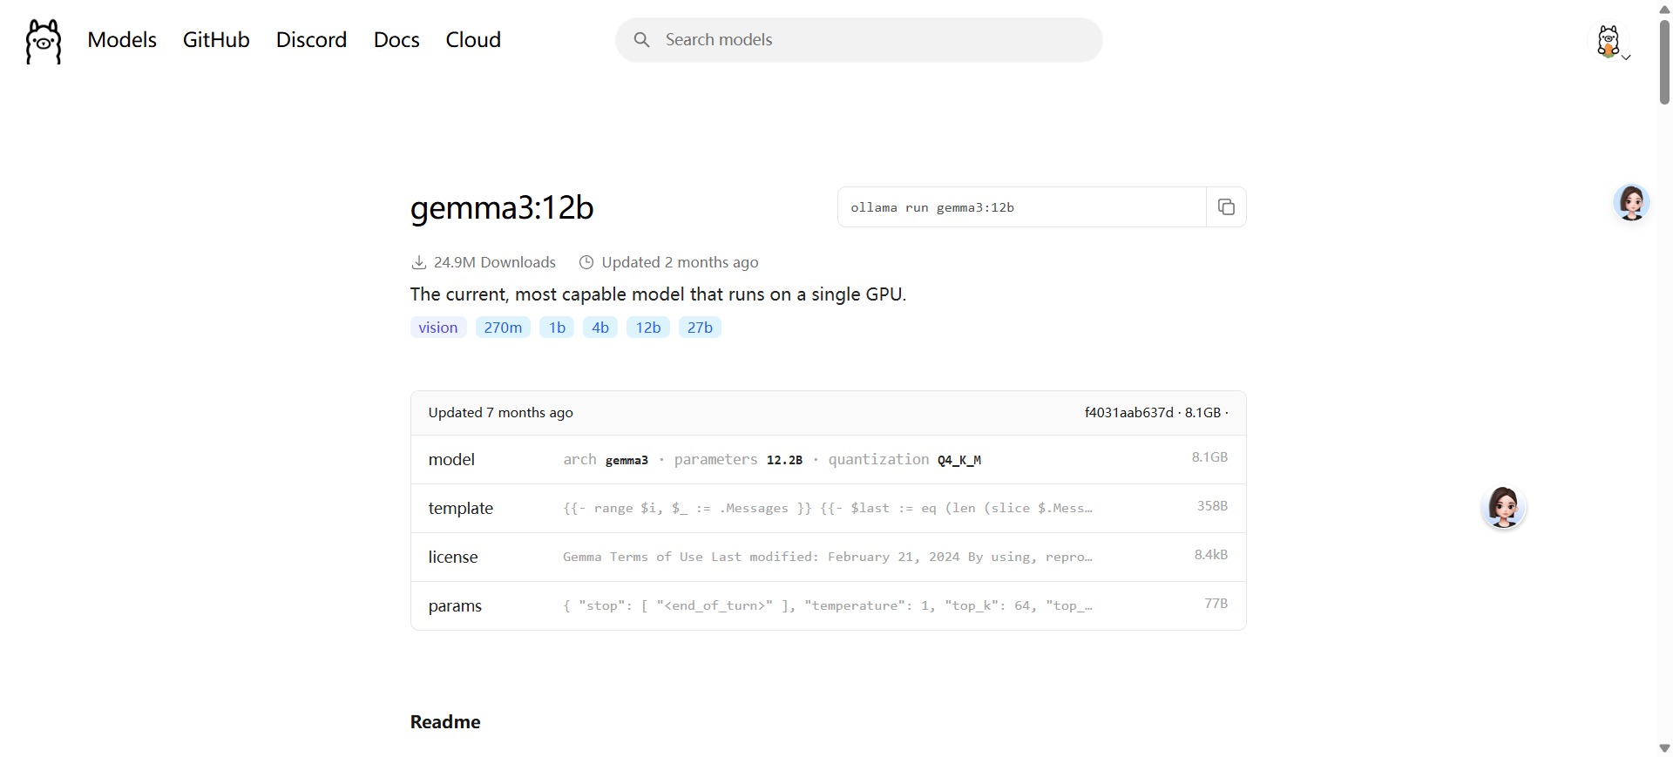Open the Models menu
The image size is (1673, 757).
[121, 40]
